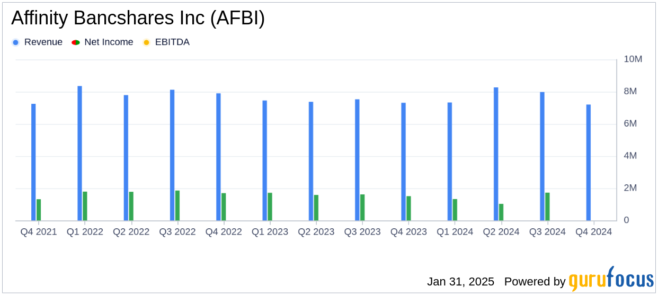Click the Q1 2024 axis label
The image size is (658, 295).
click(x=455, y=232)
